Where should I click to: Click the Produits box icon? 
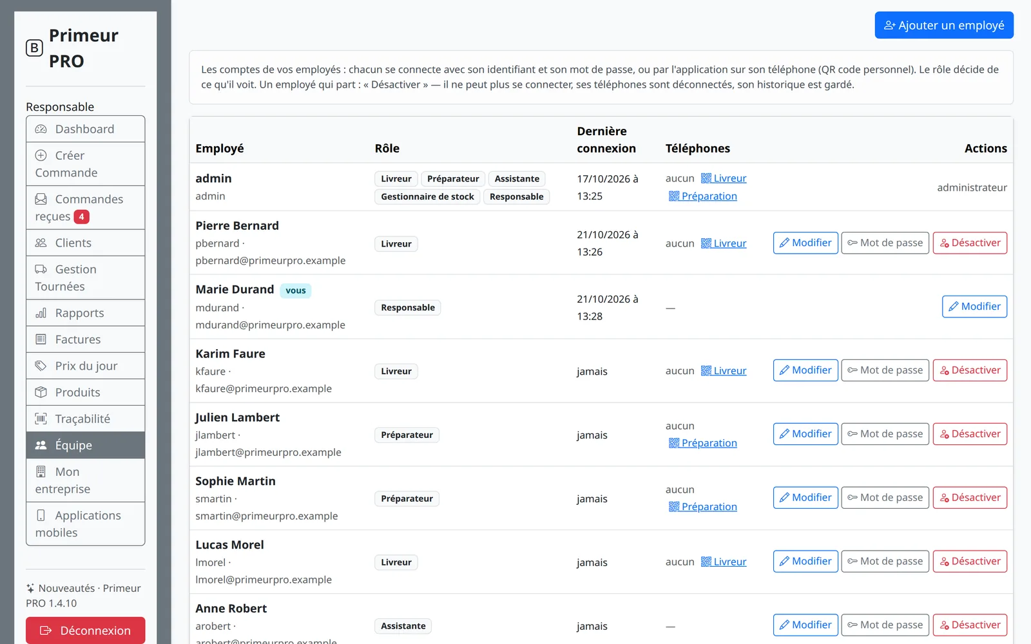41,392
